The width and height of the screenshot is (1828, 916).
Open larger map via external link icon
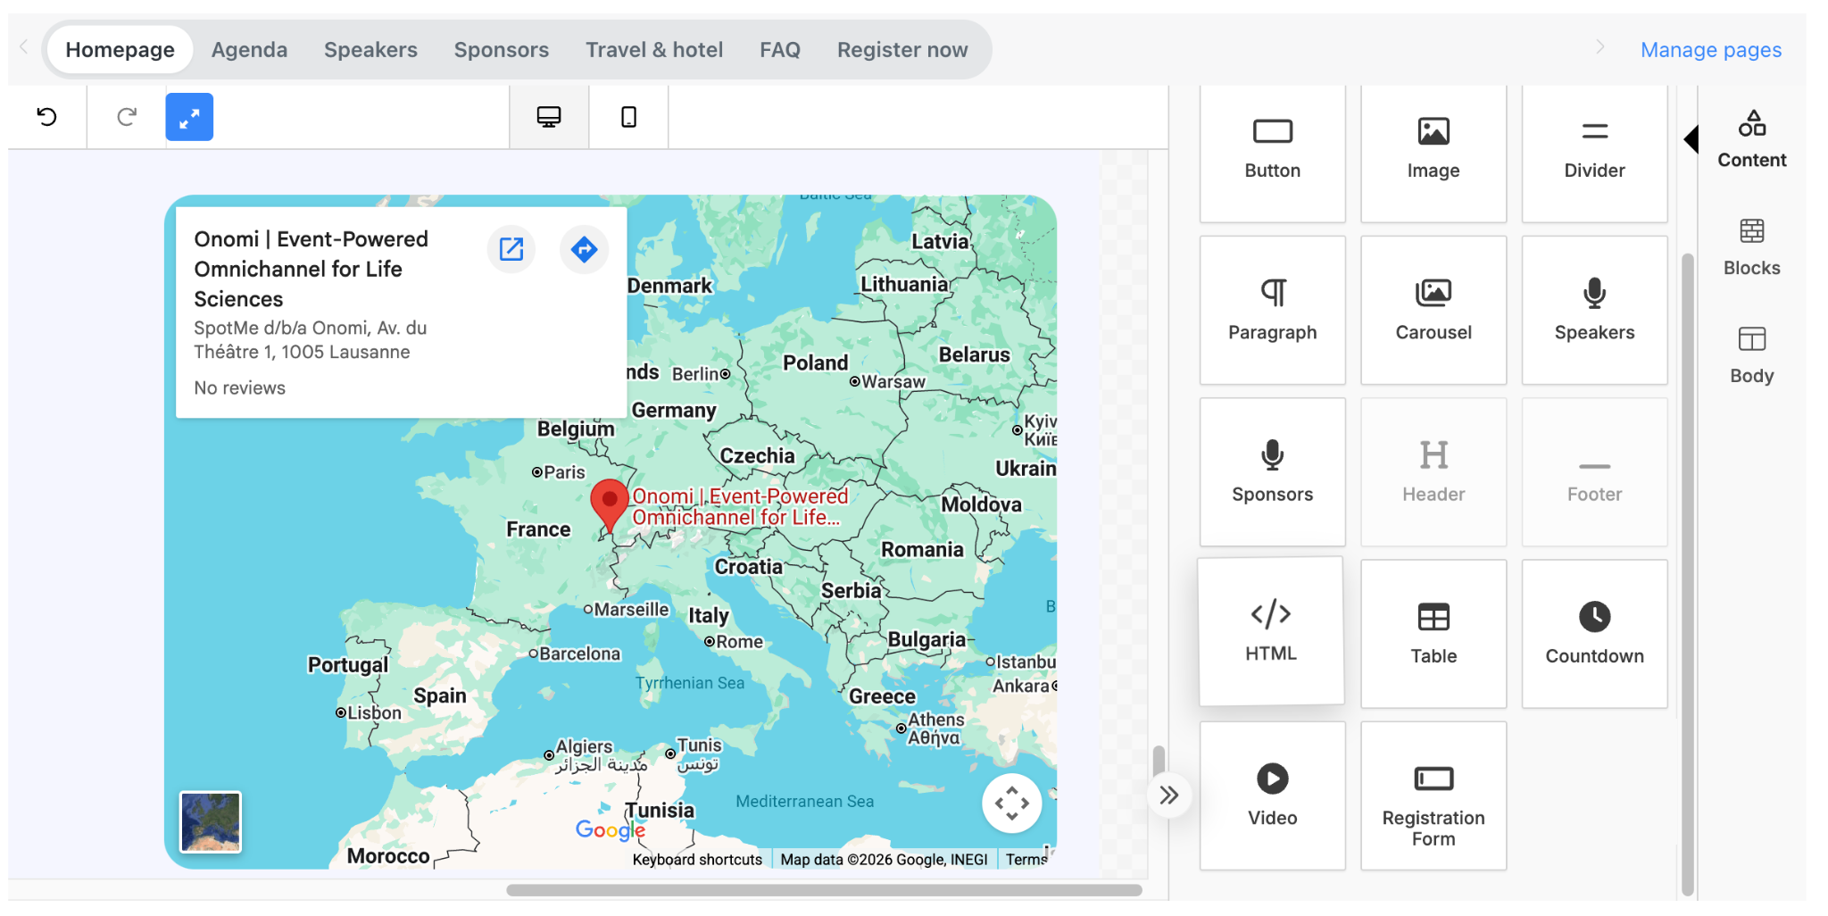(x=511, y=249)
